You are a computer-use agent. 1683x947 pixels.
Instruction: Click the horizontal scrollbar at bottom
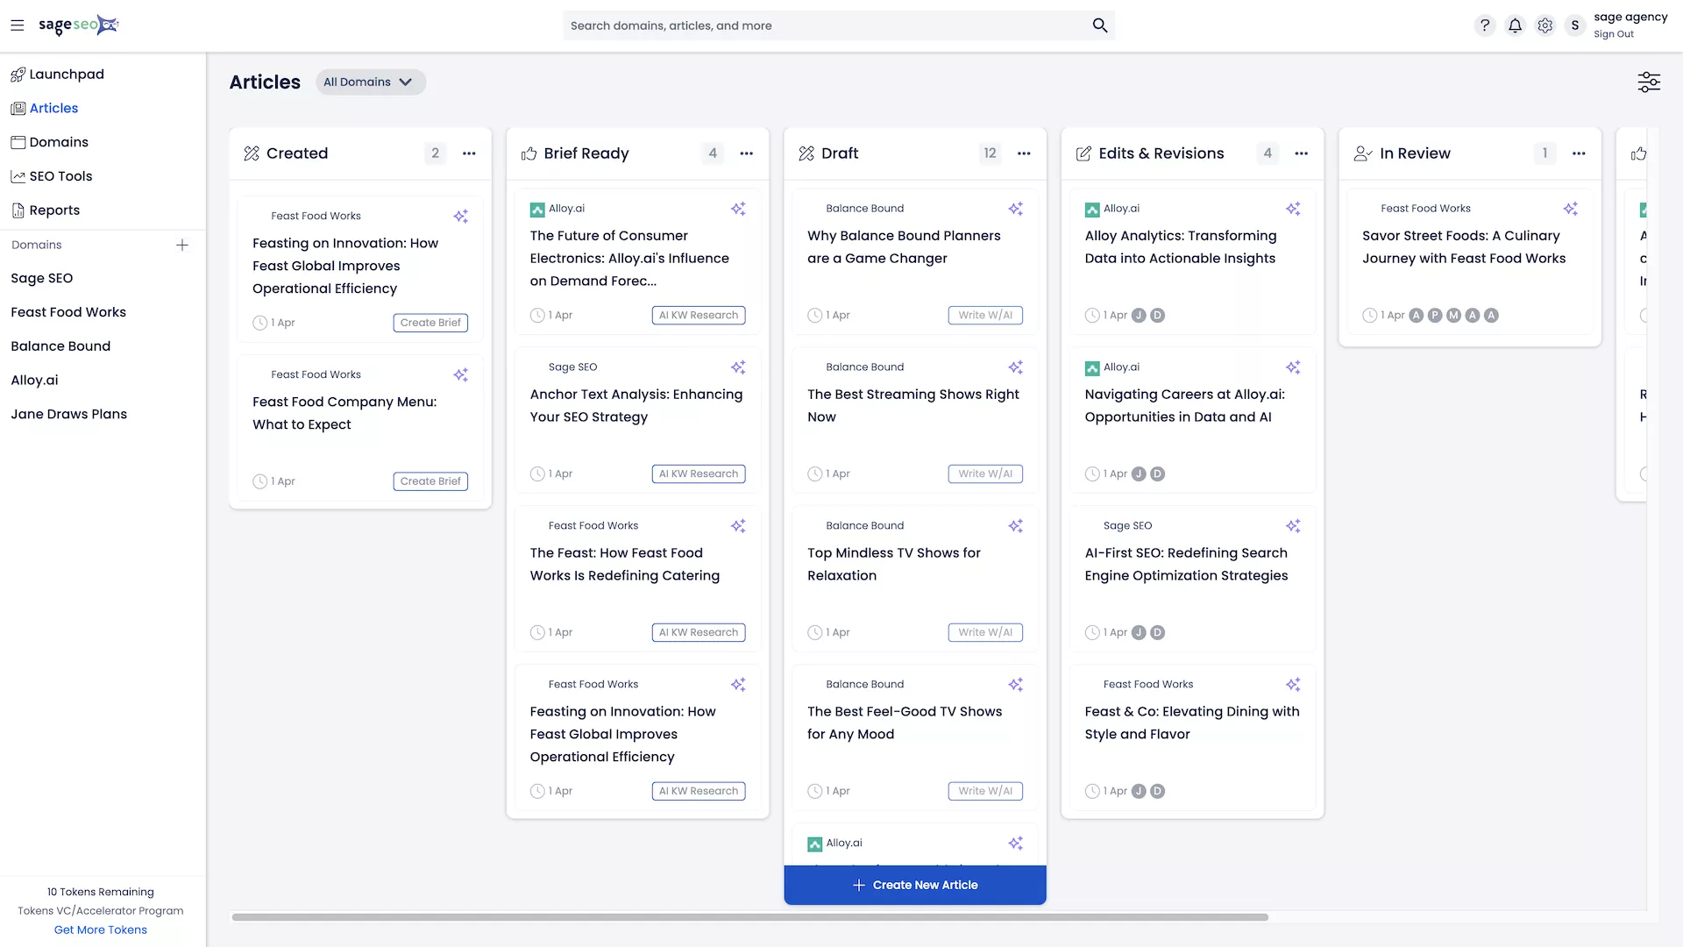(749, 917)
